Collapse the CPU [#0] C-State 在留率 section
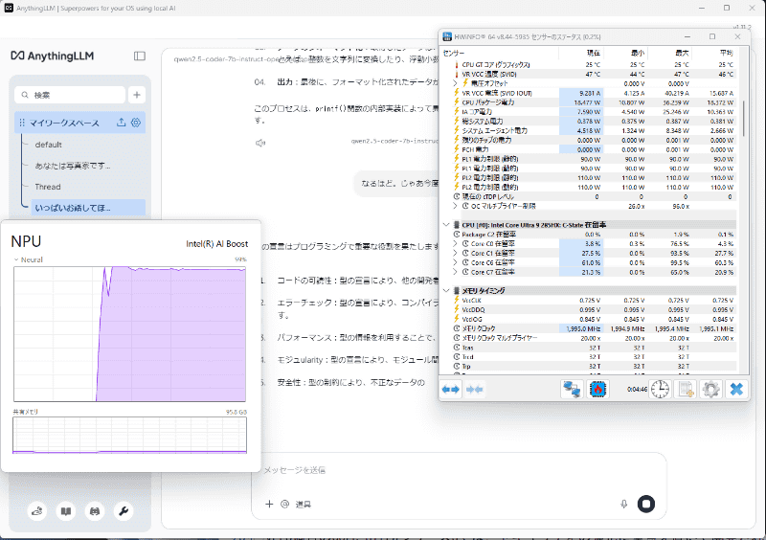Screen dimensions: 766x540 446,225
